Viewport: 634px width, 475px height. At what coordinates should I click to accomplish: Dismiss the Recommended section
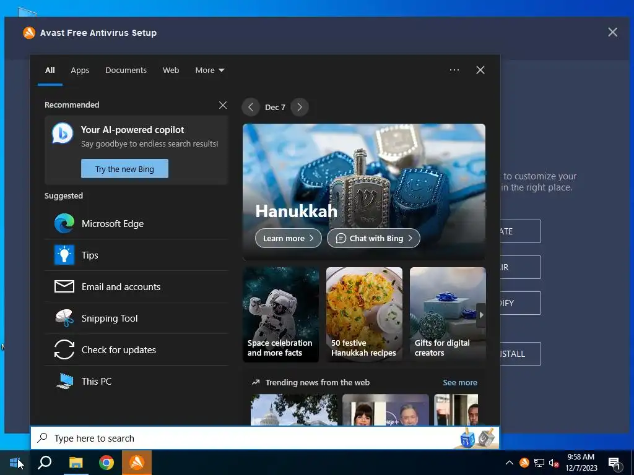pyautogui.click(x=222, y=105)
